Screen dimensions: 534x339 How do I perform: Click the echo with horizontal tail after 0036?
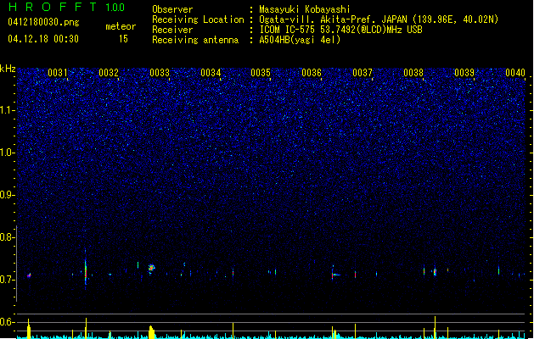(x=335, y=275)
